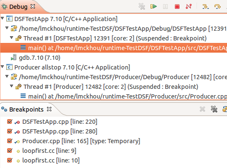Click the bug icon on Debug tab
Viewport: 227px width, 168px height.
point(4,7)
